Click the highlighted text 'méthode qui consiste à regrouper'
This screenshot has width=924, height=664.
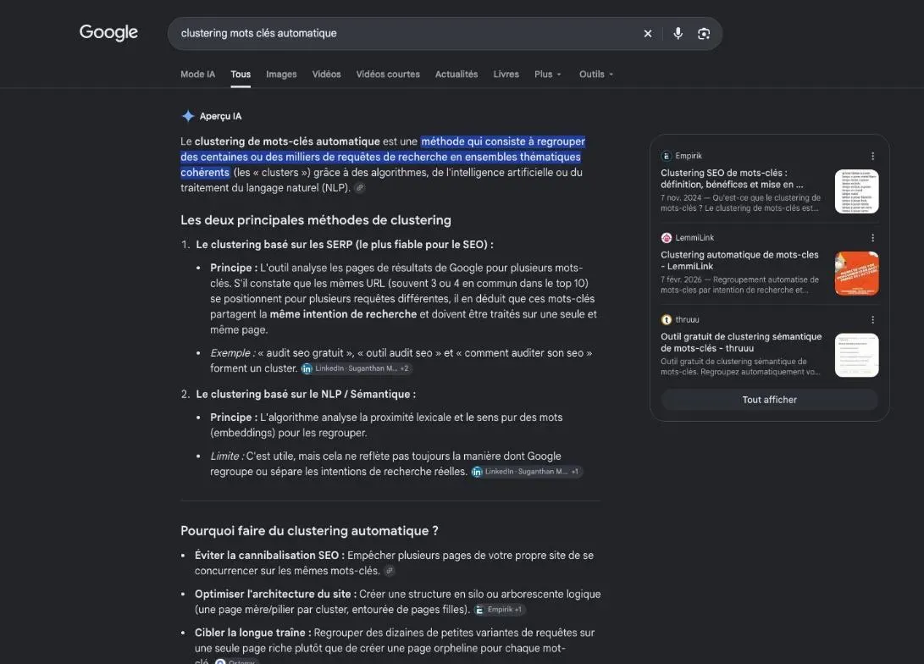(503, 141)
